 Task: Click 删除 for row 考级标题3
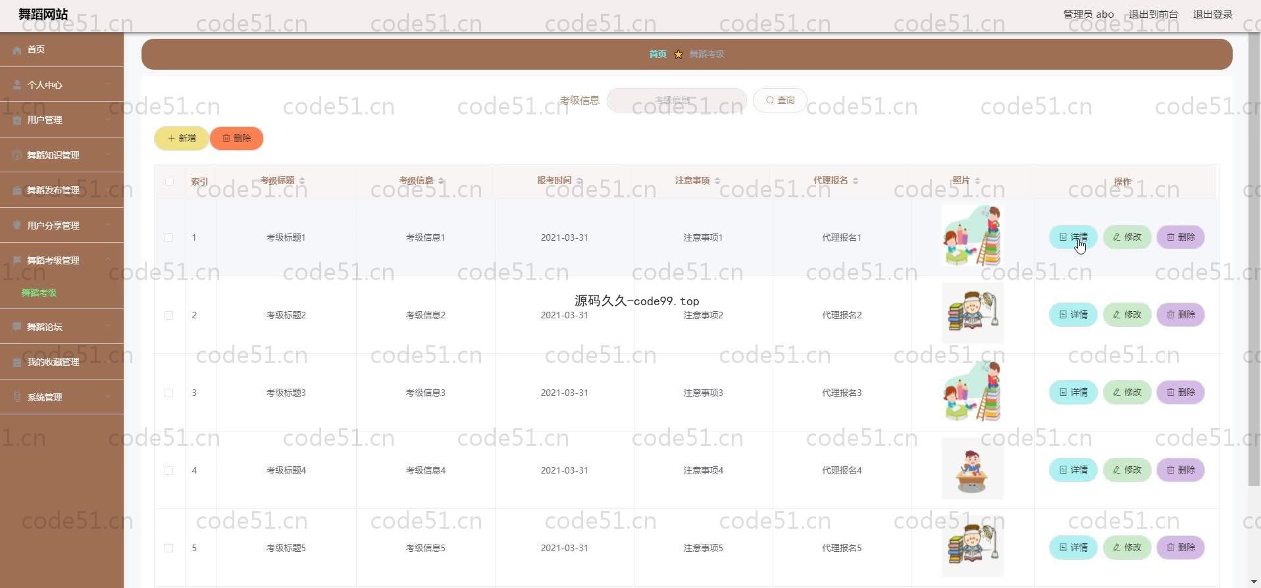tap(1181, 392)
